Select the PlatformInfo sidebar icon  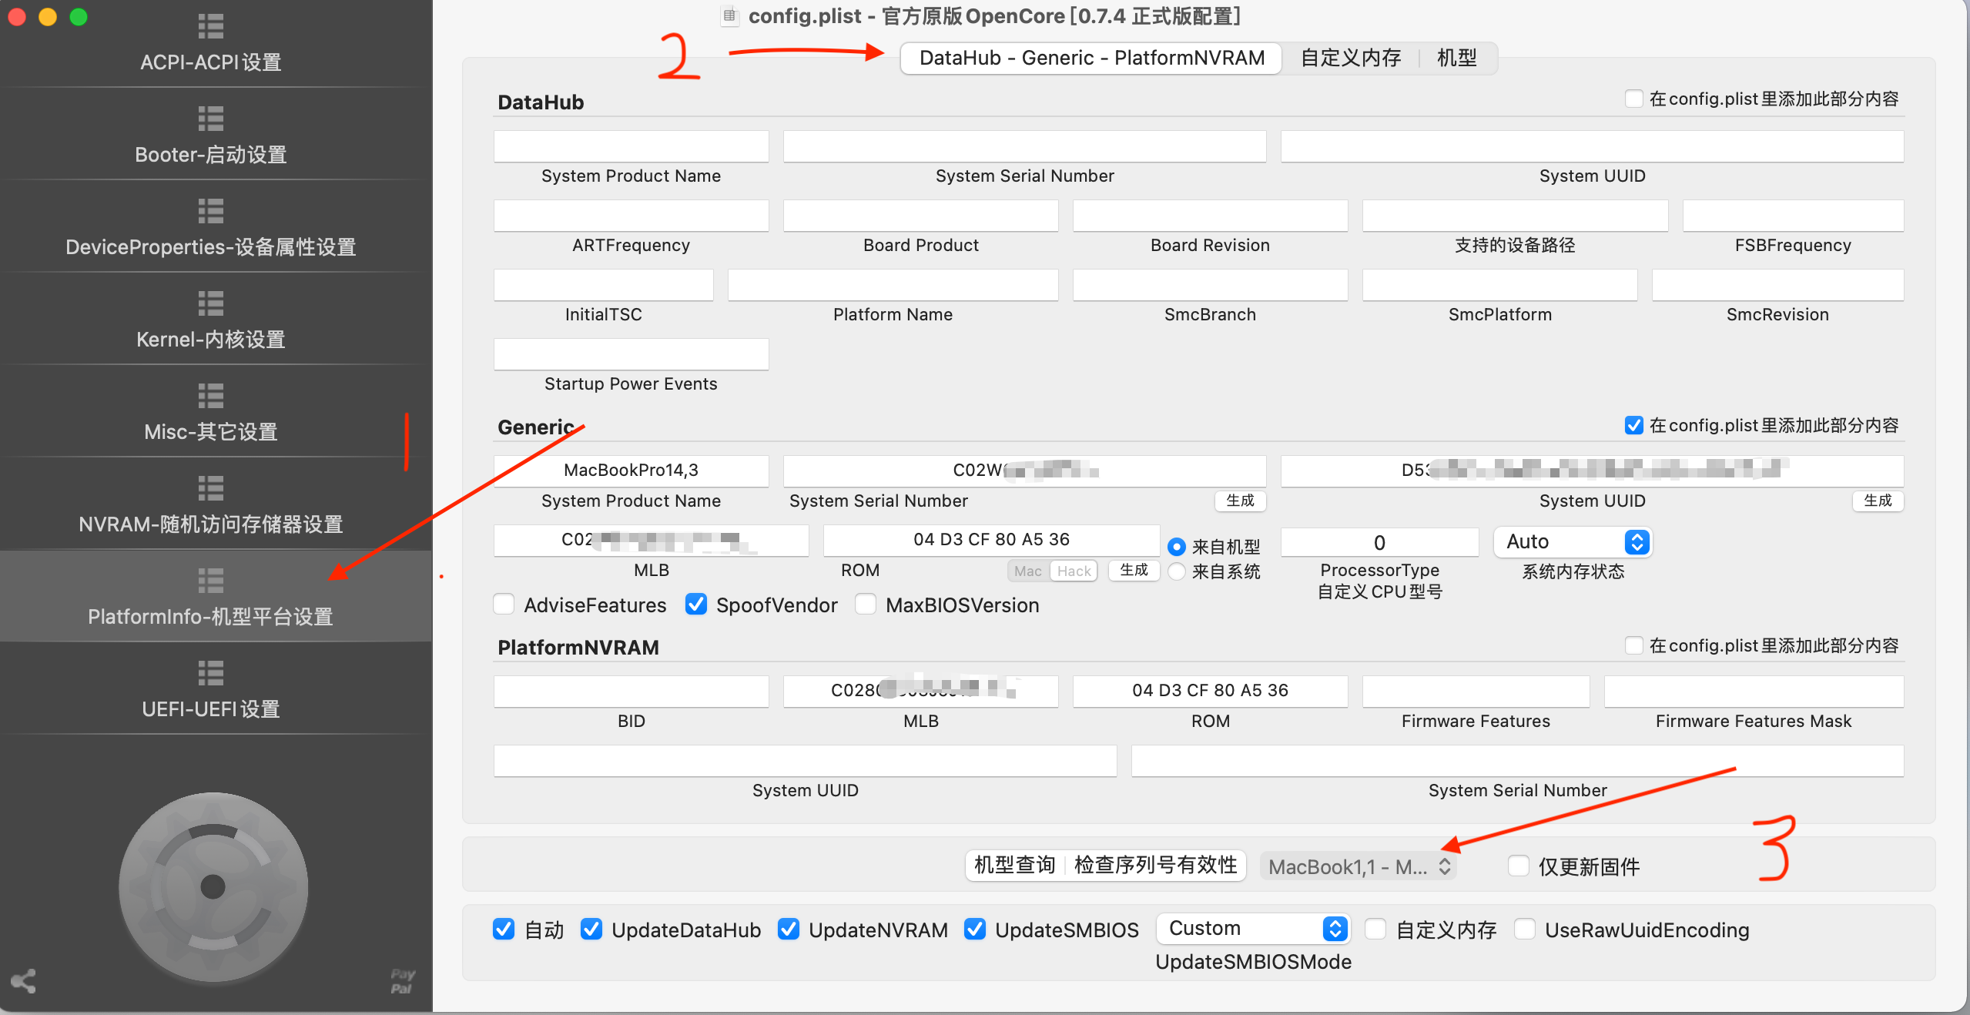pyautogui.click(x=210, y=581)
